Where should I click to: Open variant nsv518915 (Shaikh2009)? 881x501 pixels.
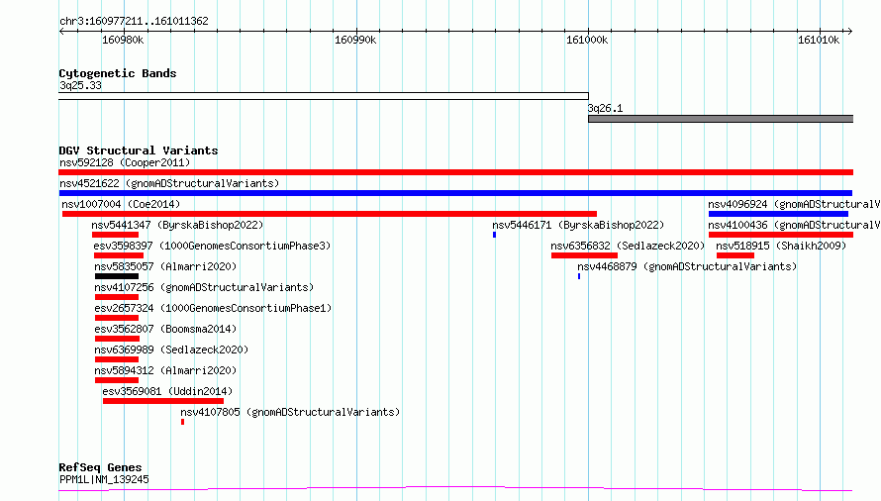coord(781,246)
